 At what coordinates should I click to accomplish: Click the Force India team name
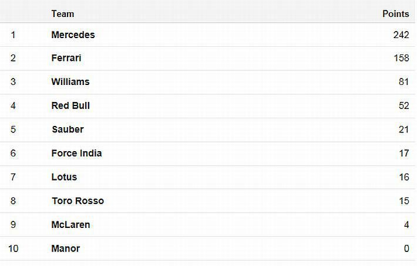76,153
